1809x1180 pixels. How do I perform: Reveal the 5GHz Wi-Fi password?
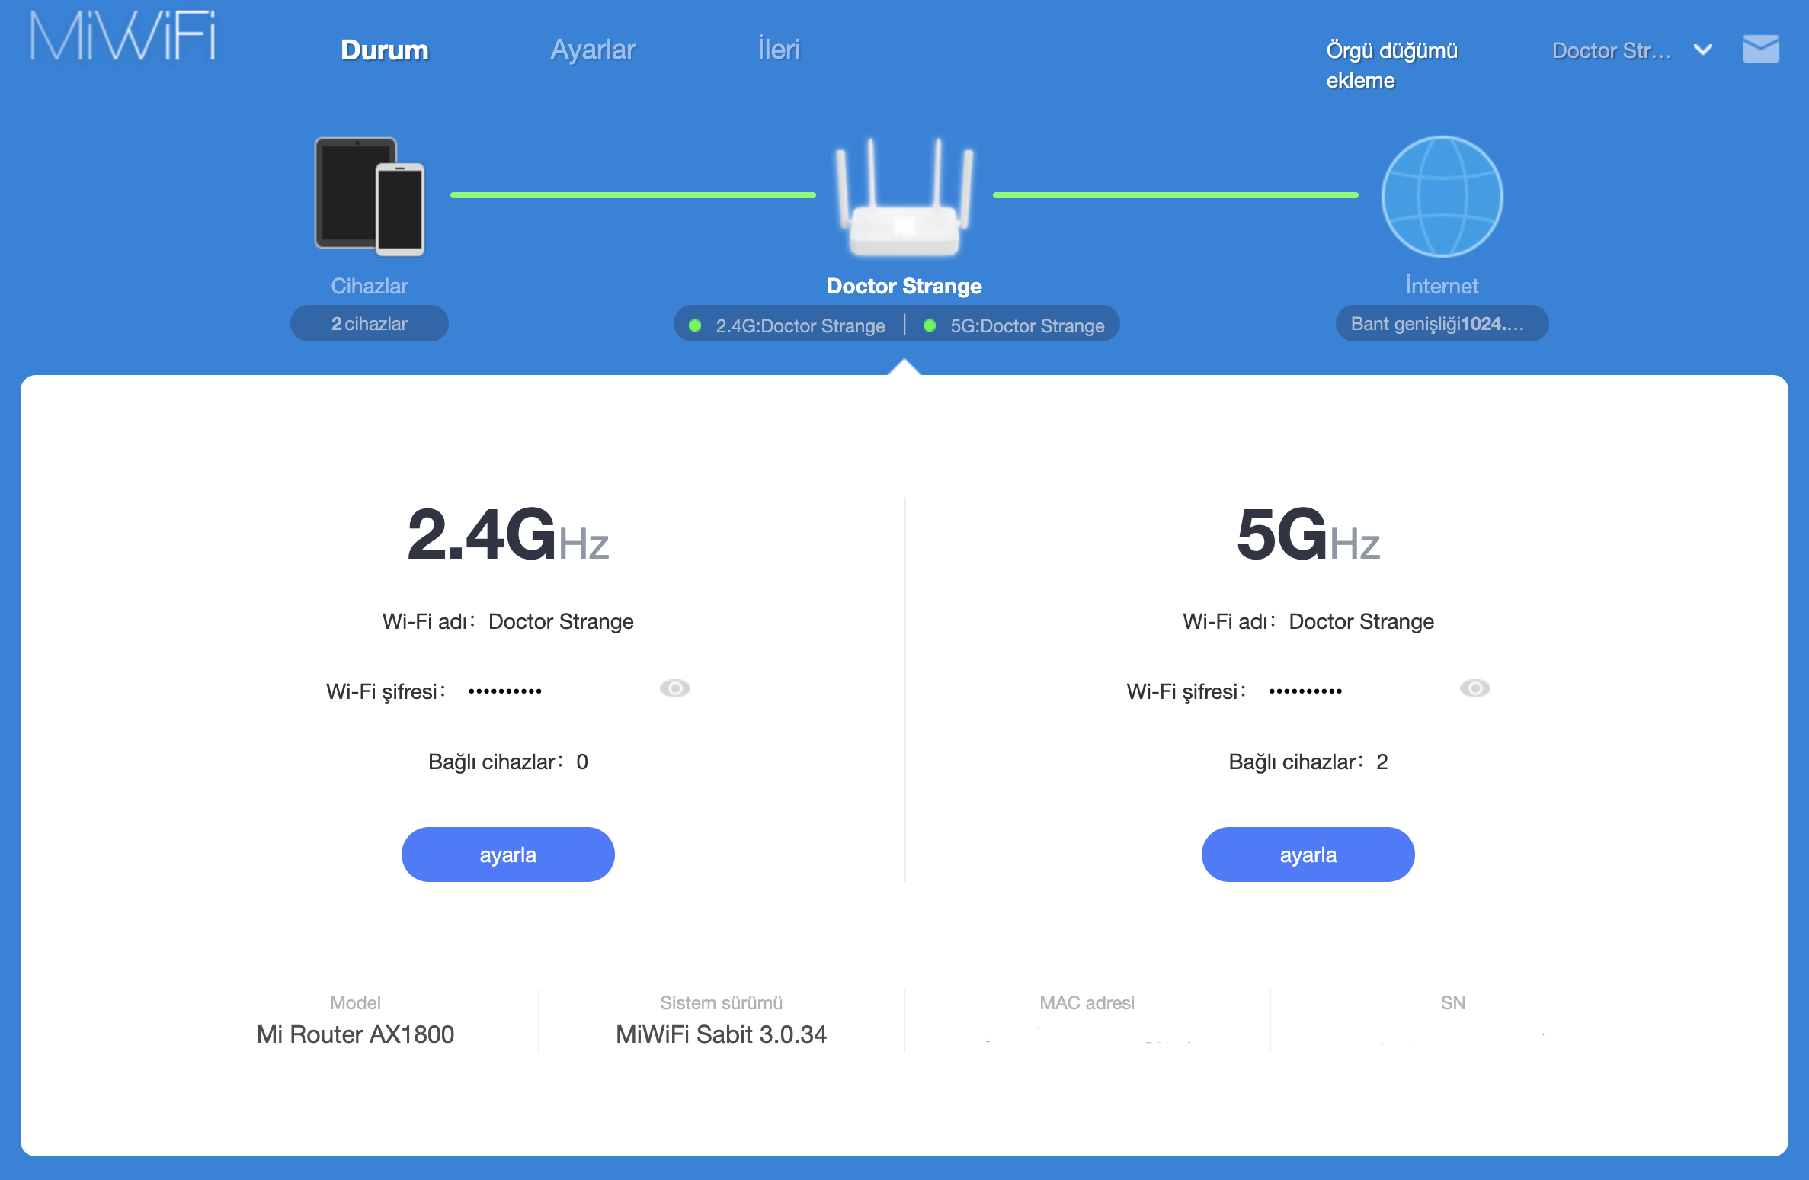[1474, 689]
